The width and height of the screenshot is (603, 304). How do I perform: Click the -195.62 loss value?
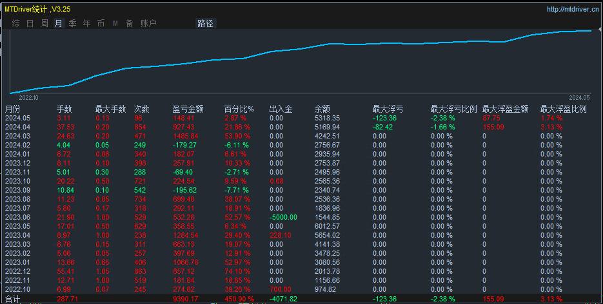tap(184, 191)
